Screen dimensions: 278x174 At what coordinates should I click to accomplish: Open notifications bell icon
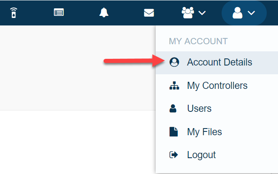pyautogui.click(x=104, y=13)
